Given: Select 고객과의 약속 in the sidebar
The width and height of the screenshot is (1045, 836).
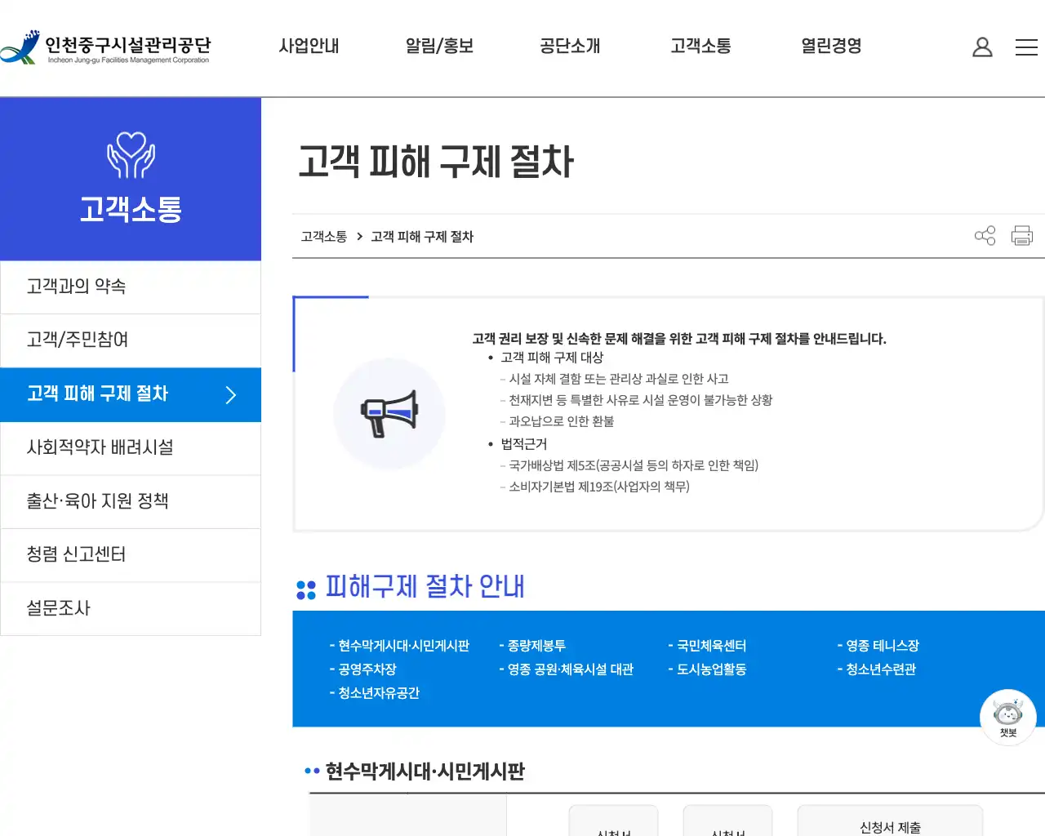Looking at the screenshot, I should [x=73, y=287].
